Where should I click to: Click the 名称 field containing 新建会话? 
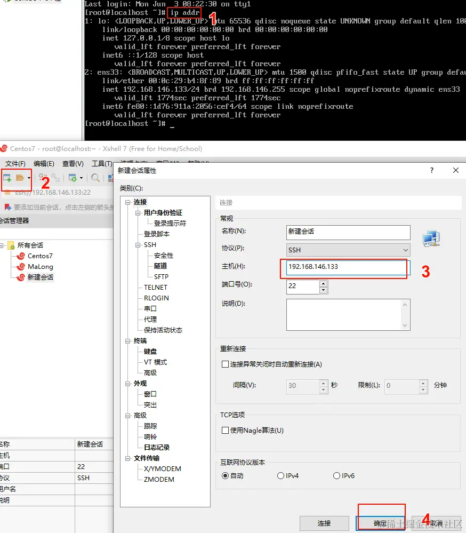tap(348, 232)
